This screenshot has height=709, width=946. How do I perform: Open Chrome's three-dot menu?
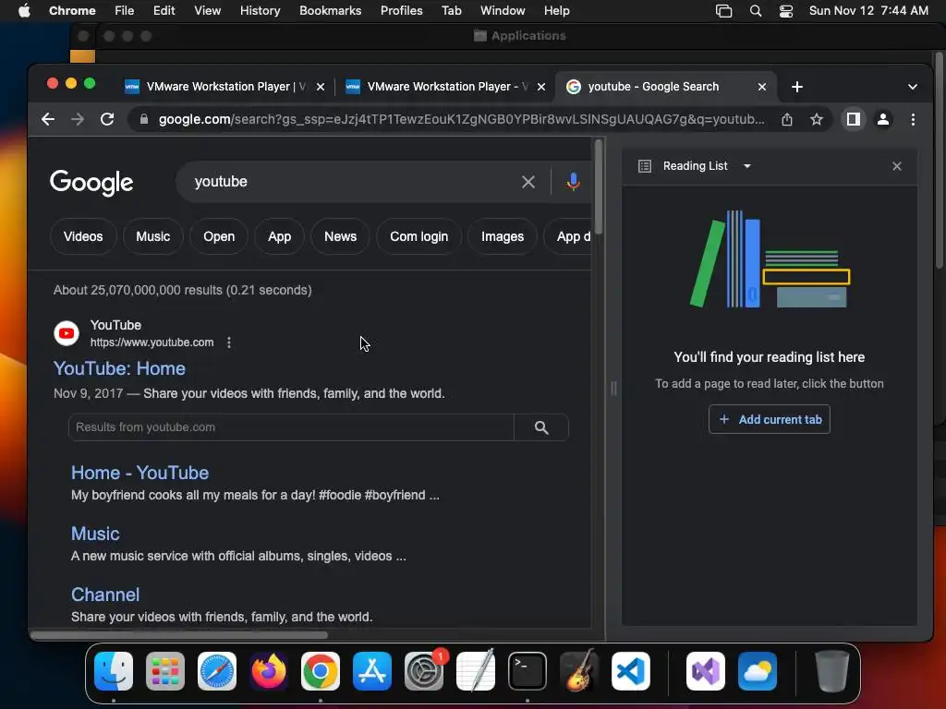pos(913,119)
